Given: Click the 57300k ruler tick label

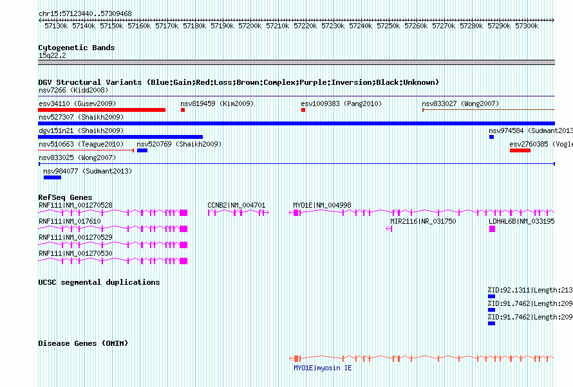Looking at the screenshot, I should [x=527, y=26].
